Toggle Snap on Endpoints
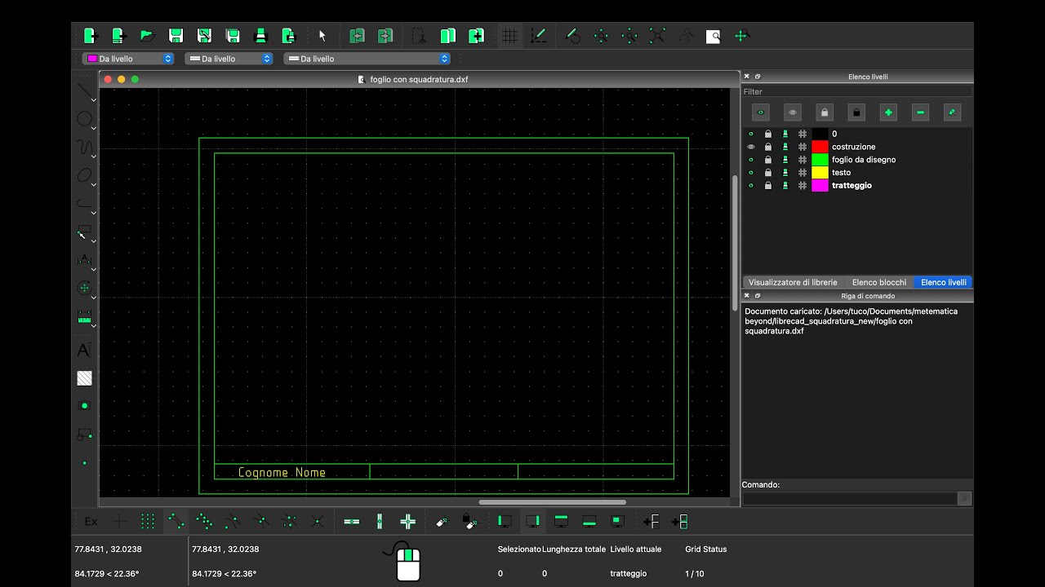 coord(176,522)
